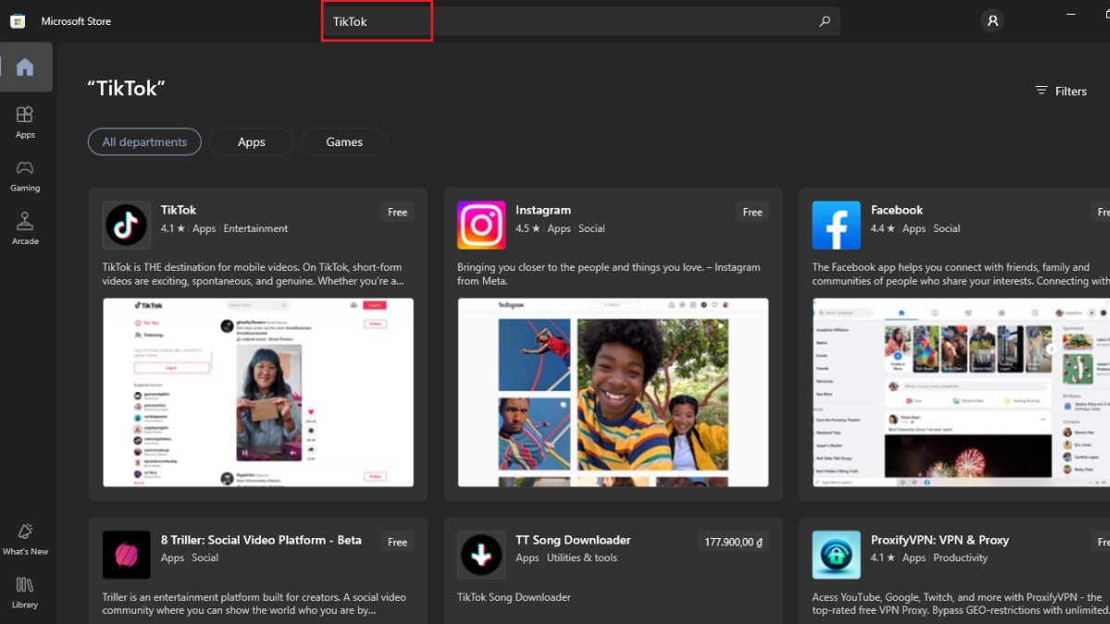Click the TikTok Song Downloader description
1110x624 pixels.
[514, 597]
